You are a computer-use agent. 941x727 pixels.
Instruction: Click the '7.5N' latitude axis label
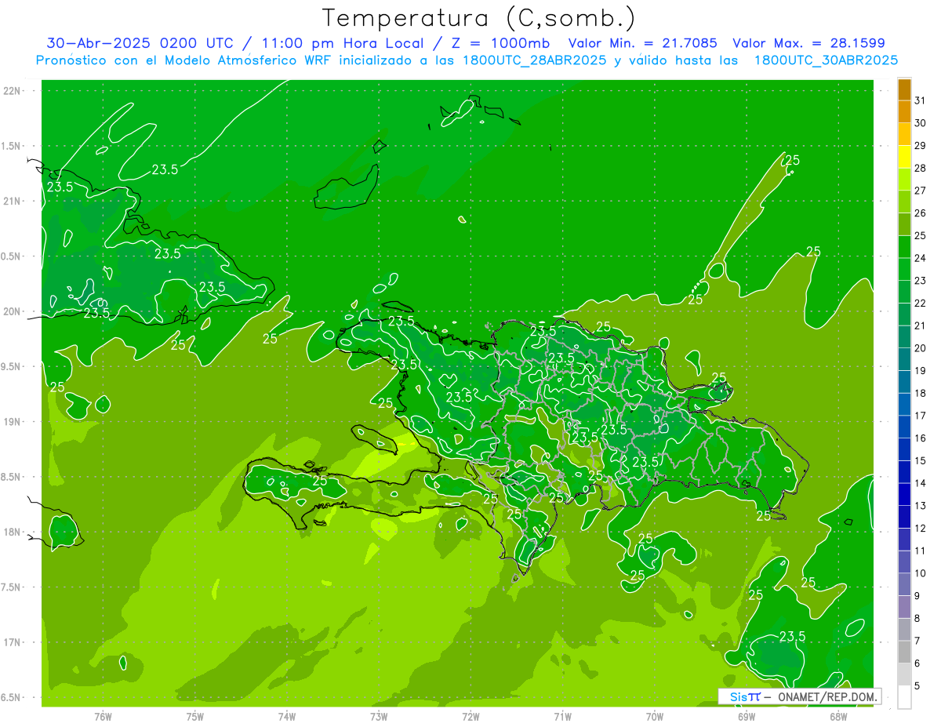(11, 587)
